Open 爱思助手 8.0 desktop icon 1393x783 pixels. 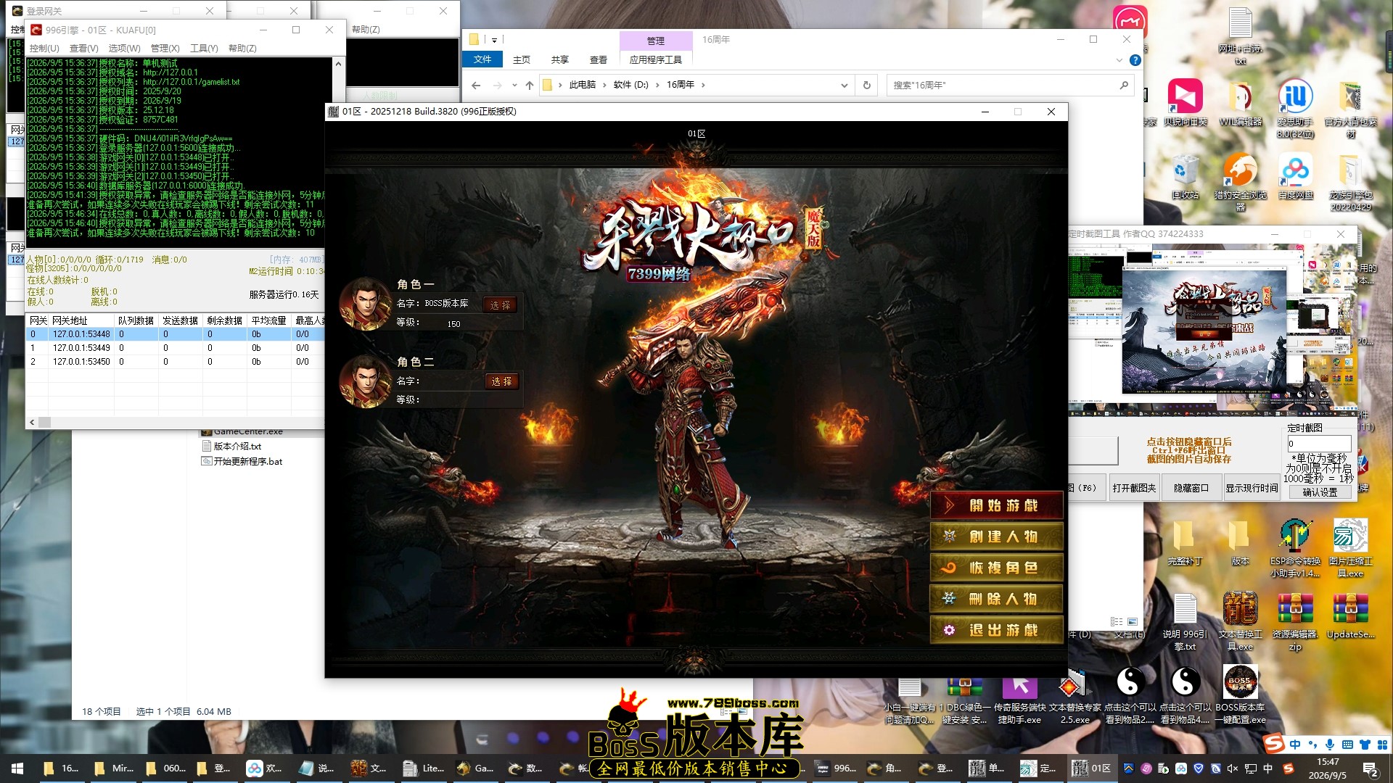[1295, 107]
